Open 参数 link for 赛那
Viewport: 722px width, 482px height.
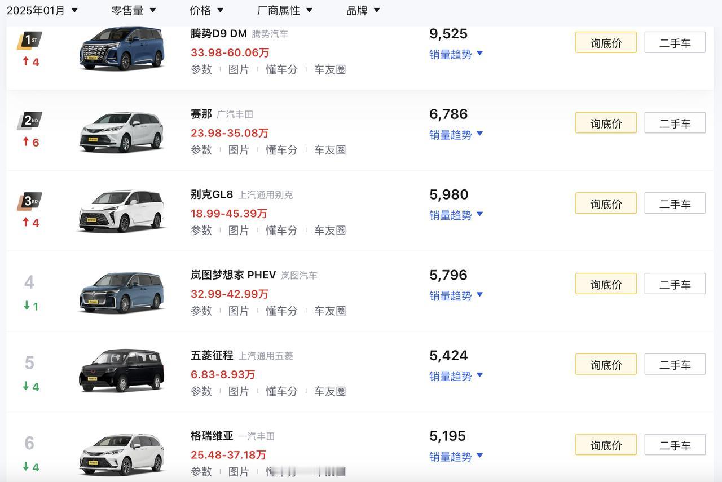point(201,150)
